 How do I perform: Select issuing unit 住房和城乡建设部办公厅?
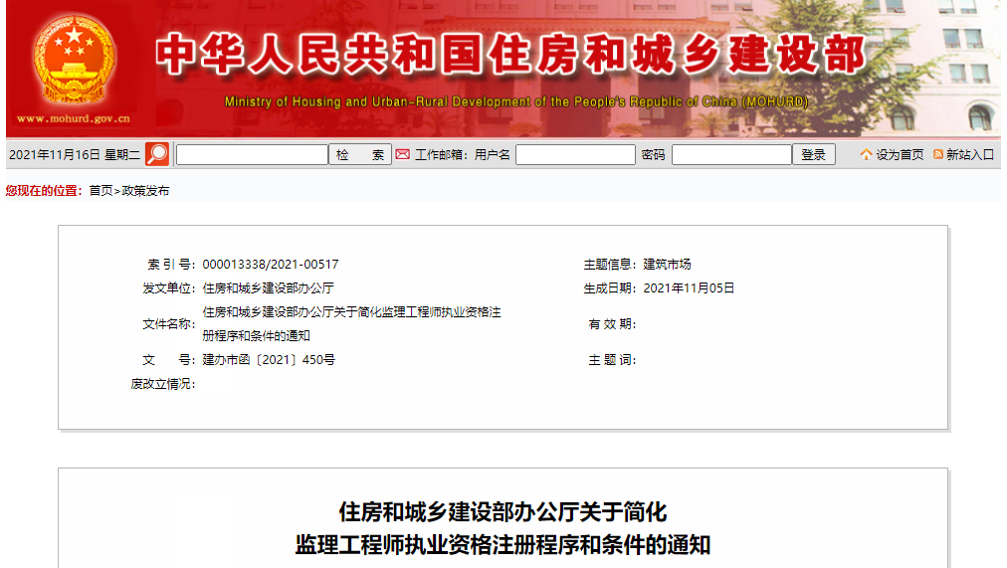point(268,288)
